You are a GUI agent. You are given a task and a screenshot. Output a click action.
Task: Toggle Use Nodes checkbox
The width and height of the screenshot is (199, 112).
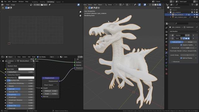38,57
